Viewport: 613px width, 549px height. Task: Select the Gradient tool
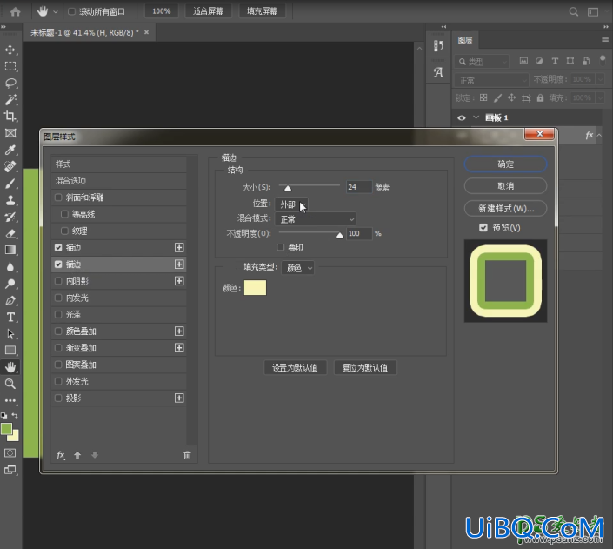tap(10, 250)
